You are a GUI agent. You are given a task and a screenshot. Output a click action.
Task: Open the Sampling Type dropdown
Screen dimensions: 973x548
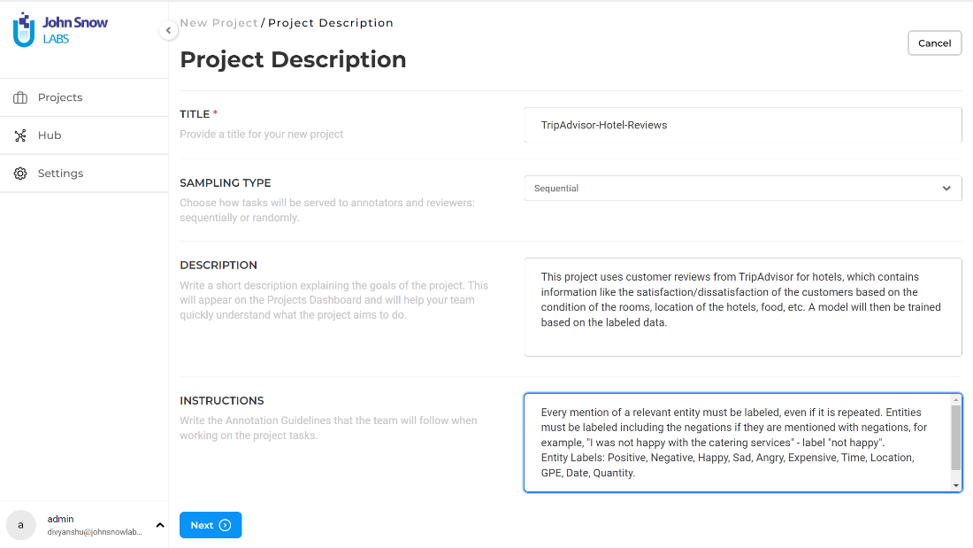pyautogui.click(x=743, y=189)
